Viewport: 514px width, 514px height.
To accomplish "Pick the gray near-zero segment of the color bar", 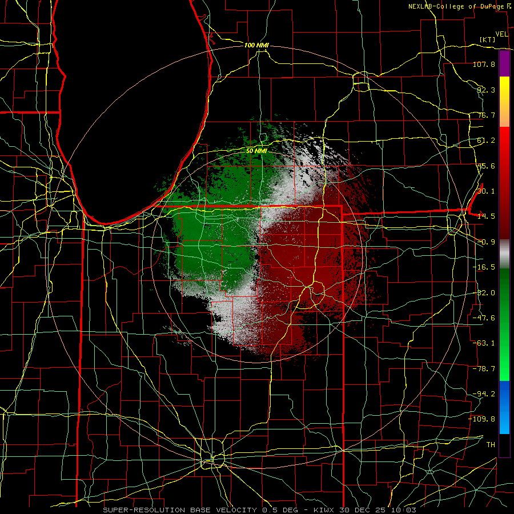I will [x=504, y=254].
